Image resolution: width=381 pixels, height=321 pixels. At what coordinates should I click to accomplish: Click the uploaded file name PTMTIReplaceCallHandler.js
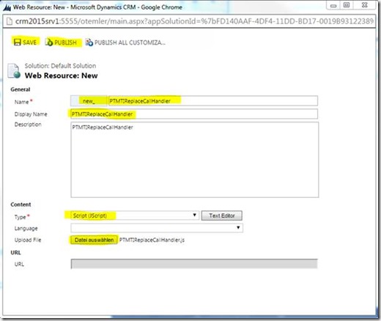point(152,240)
